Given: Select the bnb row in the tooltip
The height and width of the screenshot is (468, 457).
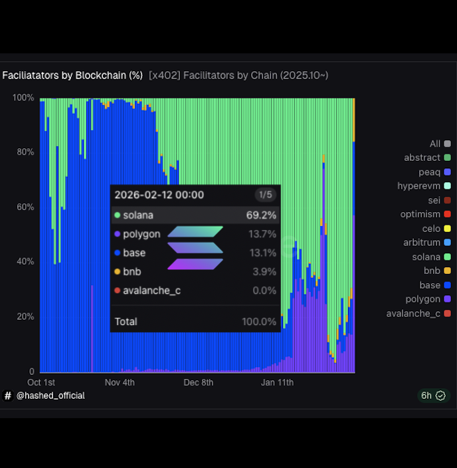Looking at the screenshot, I should (x=195, y=272).
